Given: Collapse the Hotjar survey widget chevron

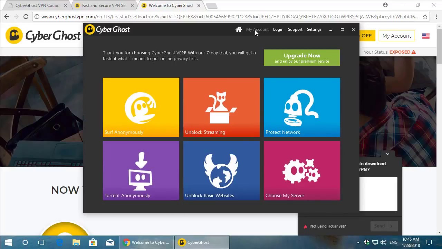Looking at the screenshot, I should click(x=387, y=154).
